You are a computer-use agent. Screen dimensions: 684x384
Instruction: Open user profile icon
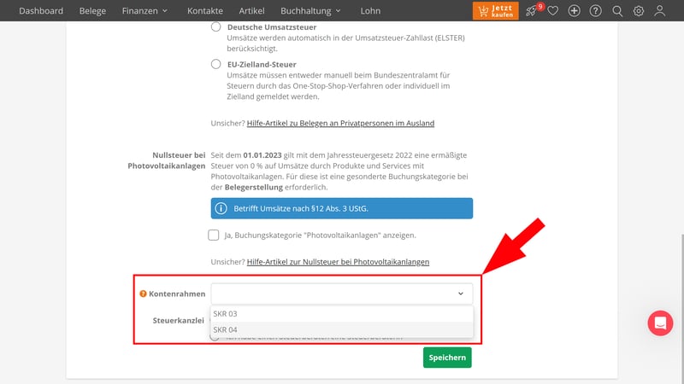click(x=659, y=11)
